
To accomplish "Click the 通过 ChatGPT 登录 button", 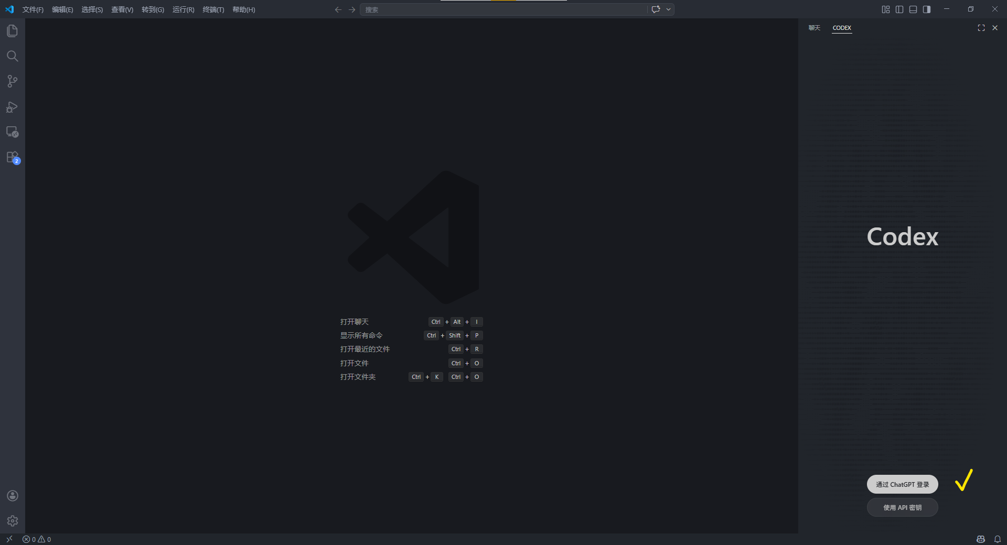I will [902, 484].
